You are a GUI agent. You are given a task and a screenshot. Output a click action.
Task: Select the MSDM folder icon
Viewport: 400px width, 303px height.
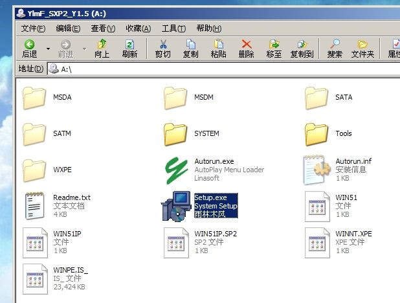175,98
